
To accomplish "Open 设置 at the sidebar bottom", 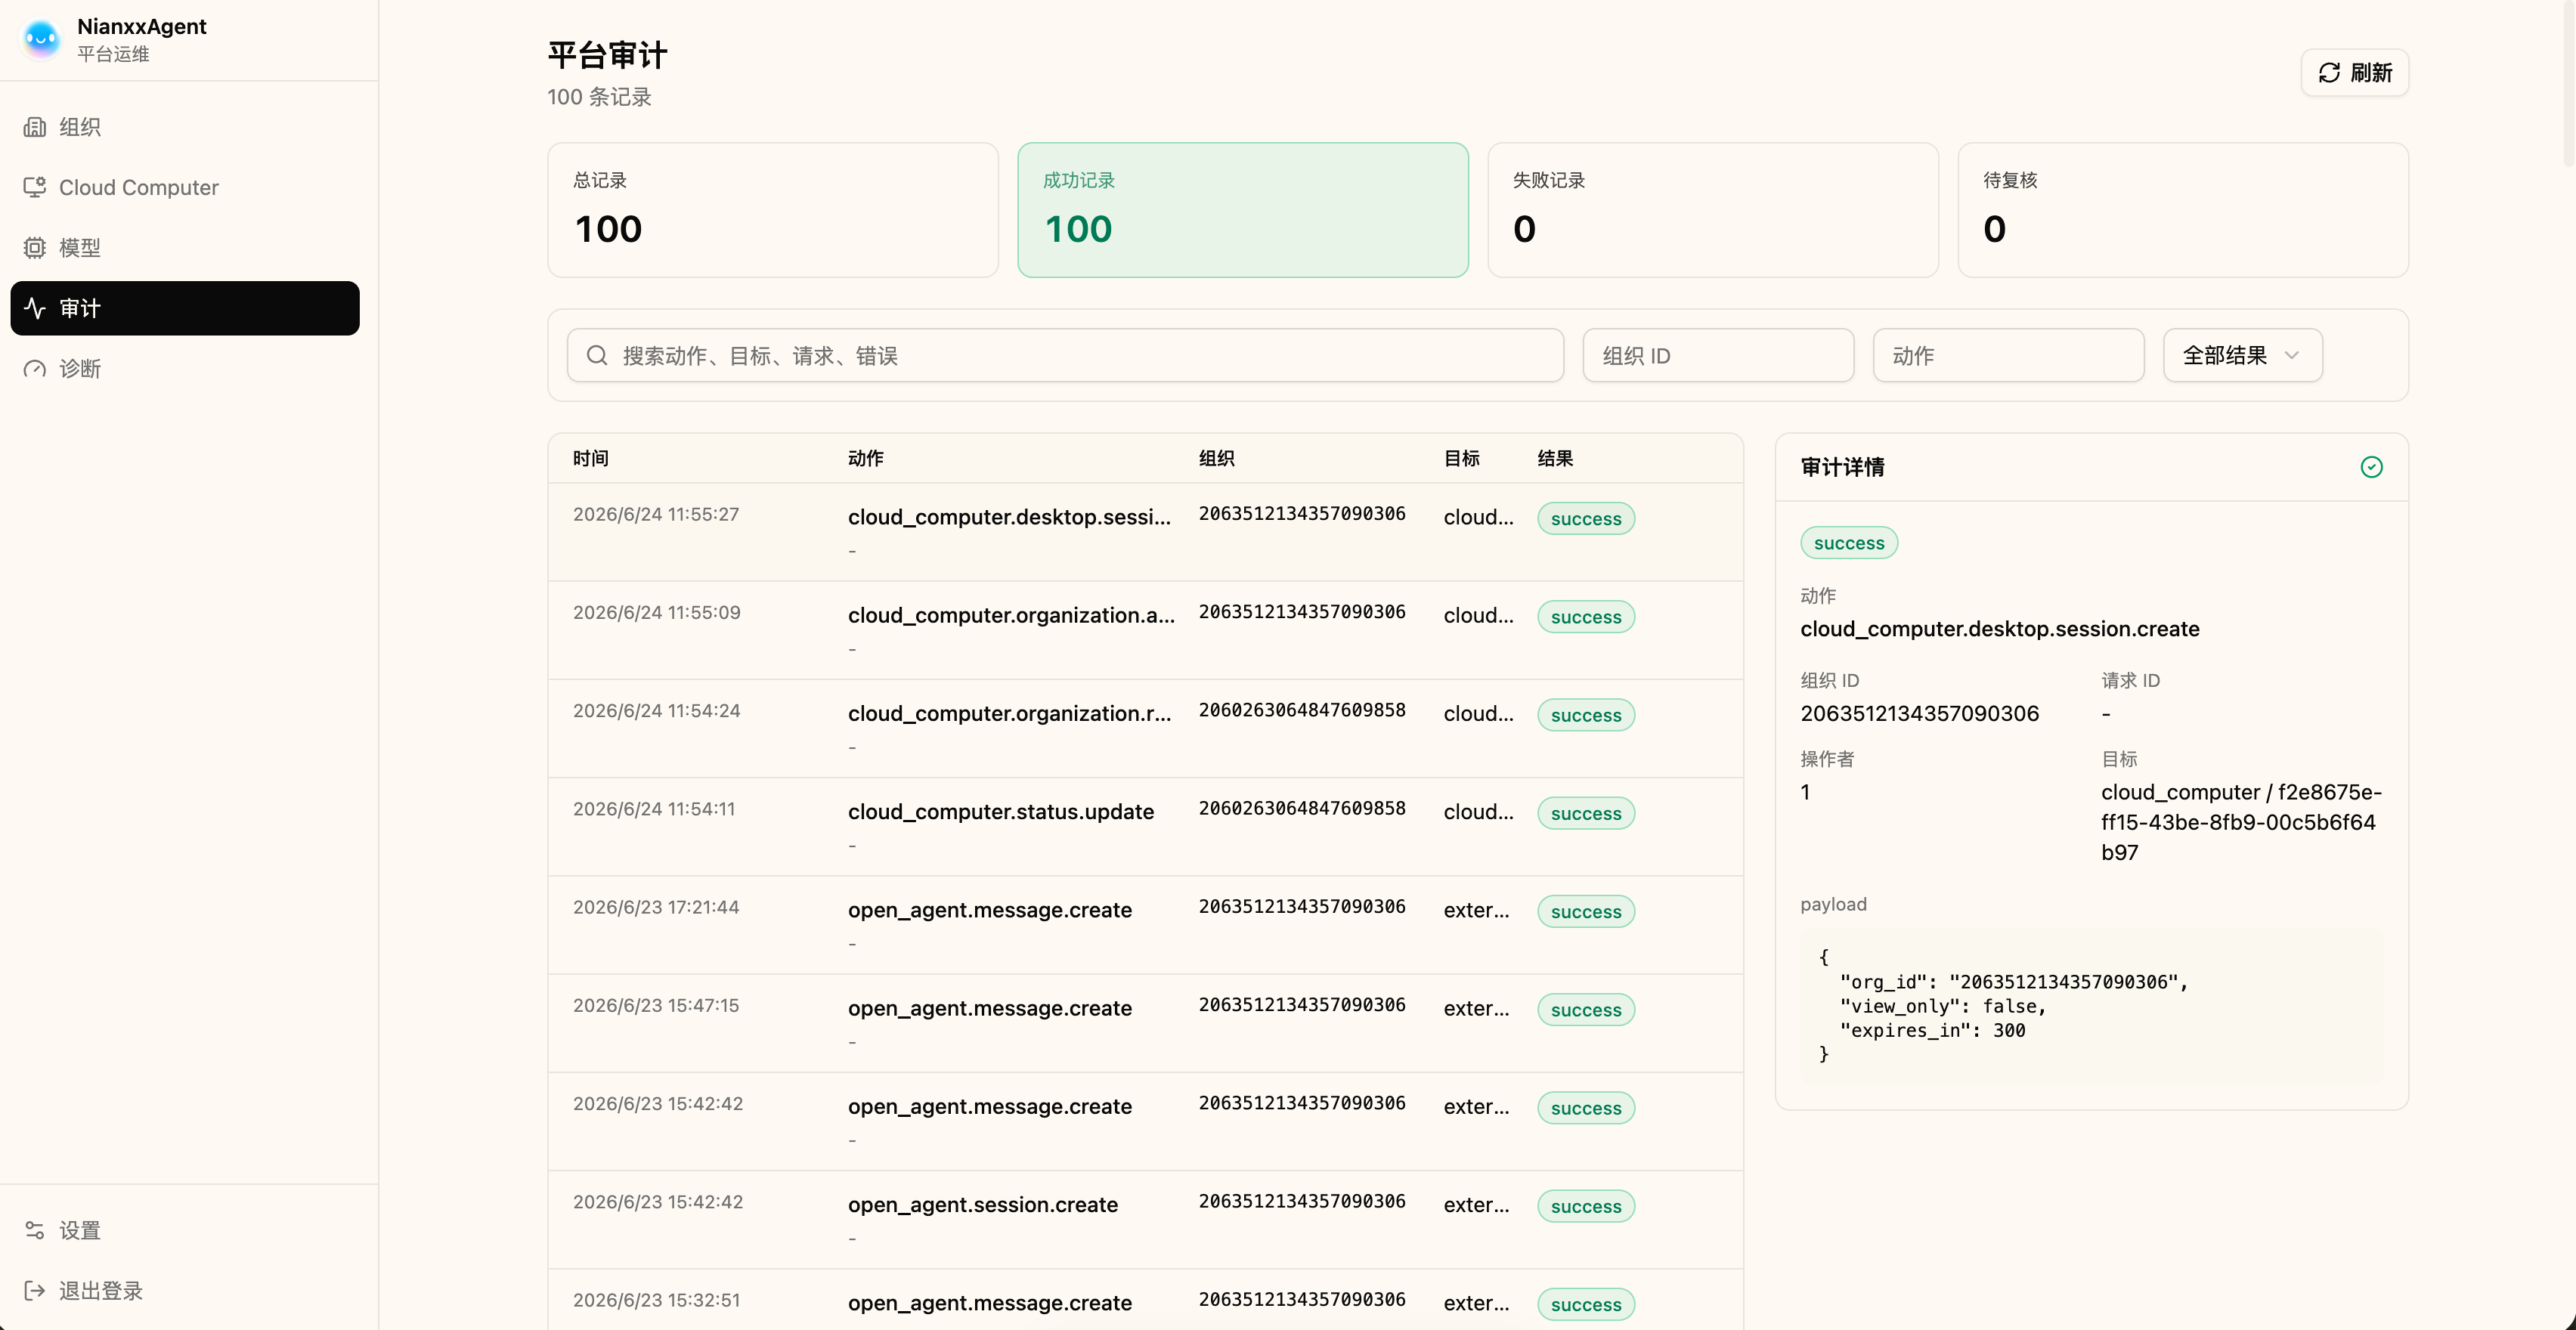I will pos(185,1230).
